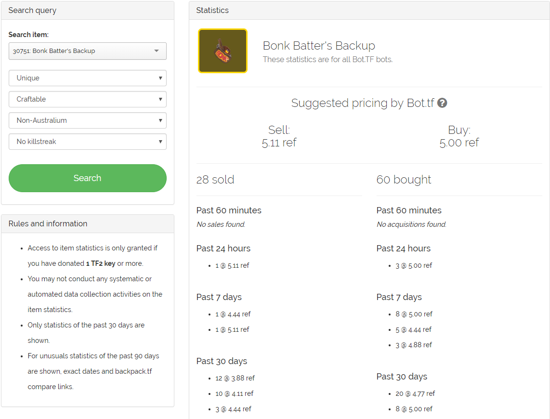The width and height of the screenshot is (550, 419).
Task: Click the 12 @ 3.88 ref sales entry
Action: pos(235,378)
